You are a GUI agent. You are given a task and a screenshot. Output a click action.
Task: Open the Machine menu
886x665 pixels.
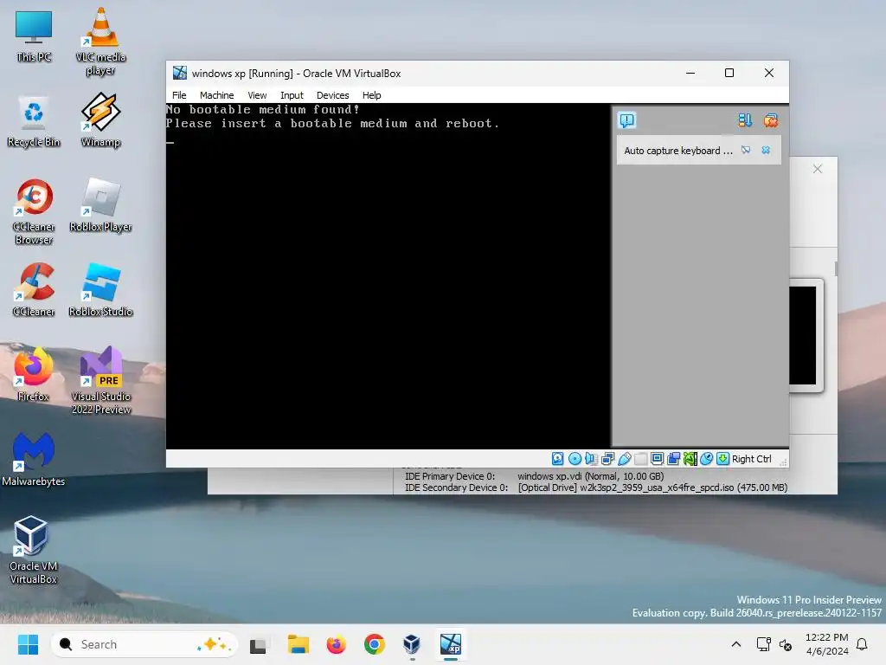coord(216,95)
